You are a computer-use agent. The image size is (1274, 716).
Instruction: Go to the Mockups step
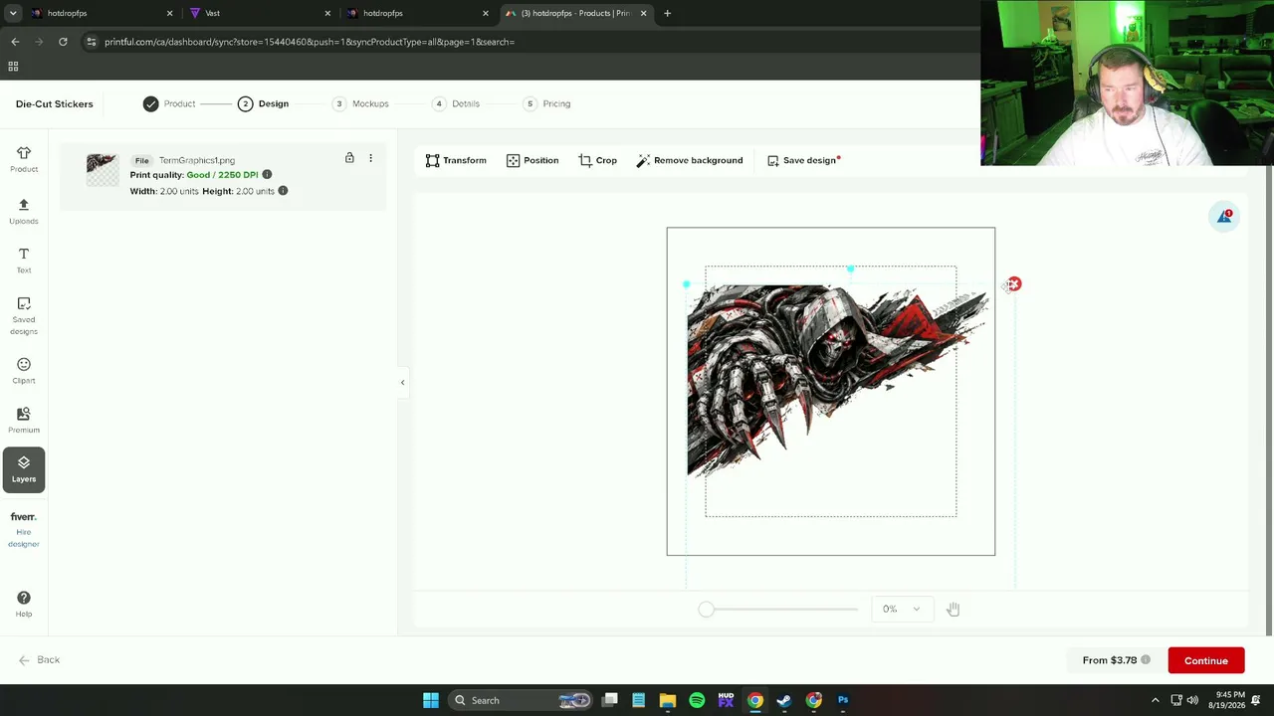click(x=360, y=103)
